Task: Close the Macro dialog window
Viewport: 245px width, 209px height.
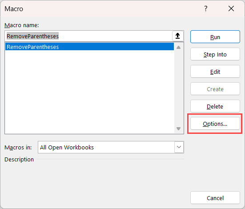Action: pyautogui.click(x=231, y=8)
